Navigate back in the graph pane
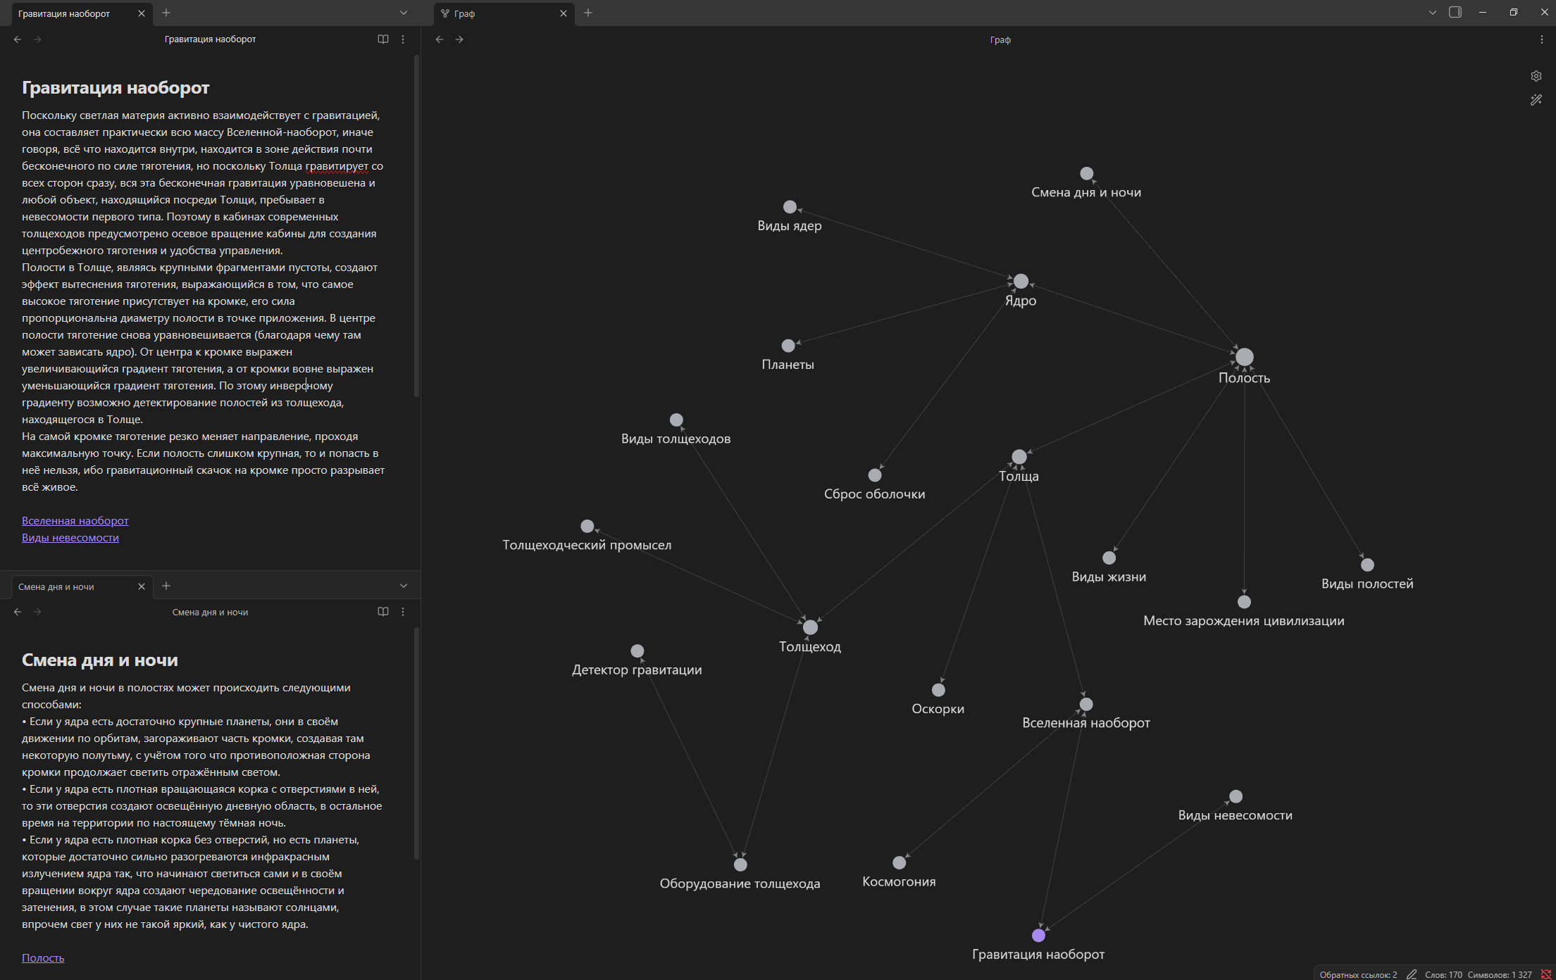 (440, 39)
